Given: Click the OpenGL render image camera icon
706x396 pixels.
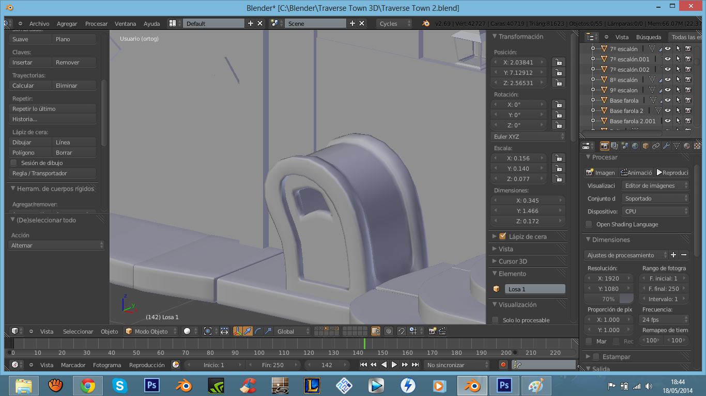Looking at the screenshot, I should (433, 331).
